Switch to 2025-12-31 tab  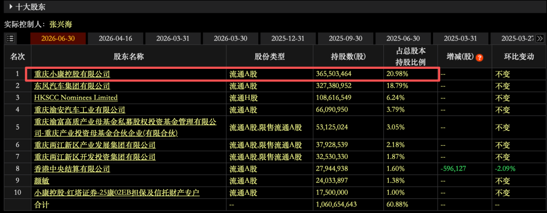point(288,38)
